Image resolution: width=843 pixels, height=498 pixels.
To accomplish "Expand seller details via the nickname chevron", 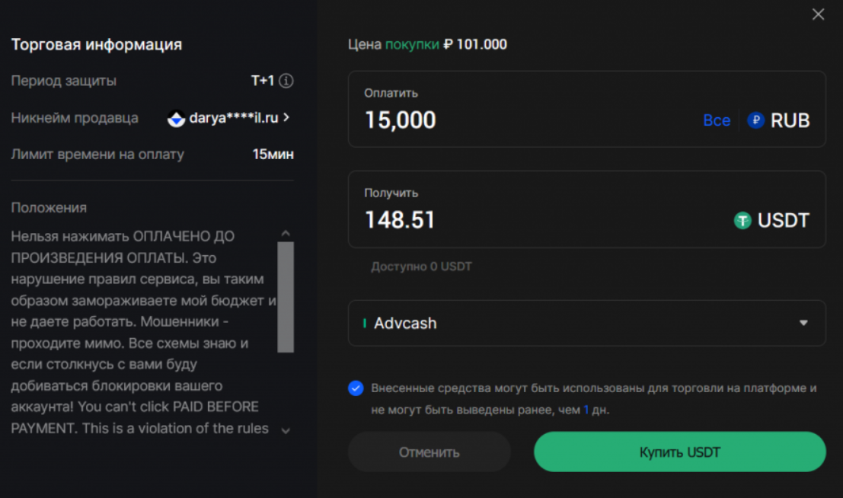I will (x=286, y=118).
